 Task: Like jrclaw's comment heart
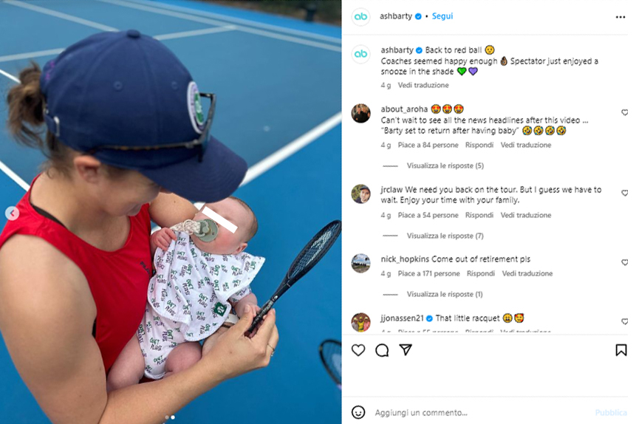pos(624,193)
